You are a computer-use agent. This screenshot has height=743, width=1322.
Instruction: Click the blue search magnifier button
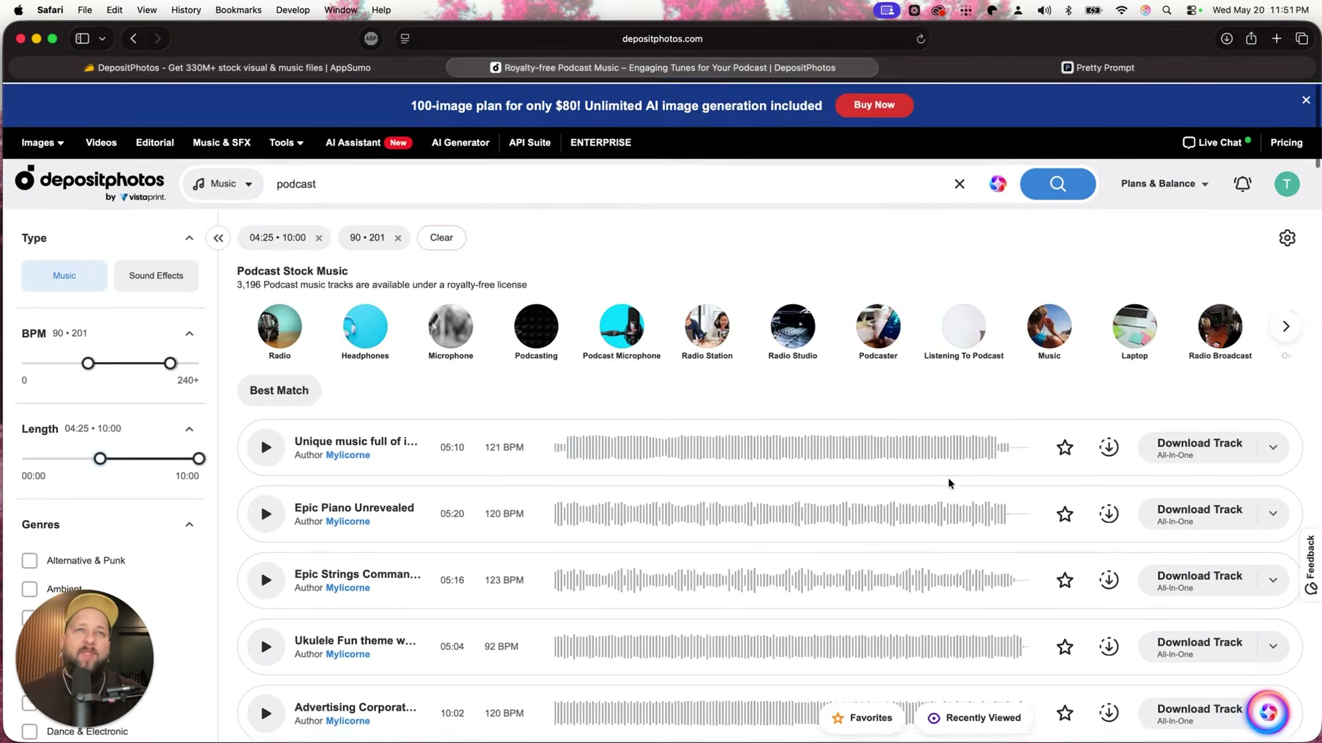pyautogui.click(x=1058, y=184)
